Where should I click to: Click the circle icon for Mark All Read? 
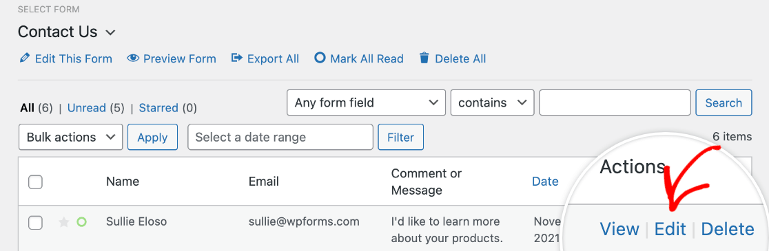[x=320, y=58]
